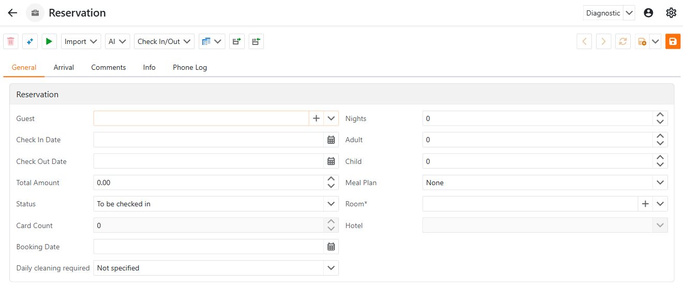Screen dimensions: 683x287
Task: Decrease Total Amount with down arrow
Action: pyautogui.click(x=331, y=186)
